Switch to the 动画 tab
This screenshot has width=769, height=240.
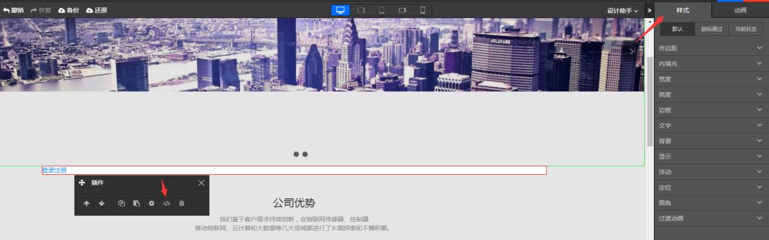(740, 10)
